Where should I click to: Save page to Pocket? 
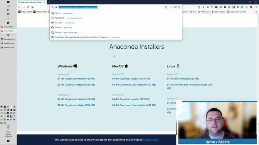pos(175,7)
